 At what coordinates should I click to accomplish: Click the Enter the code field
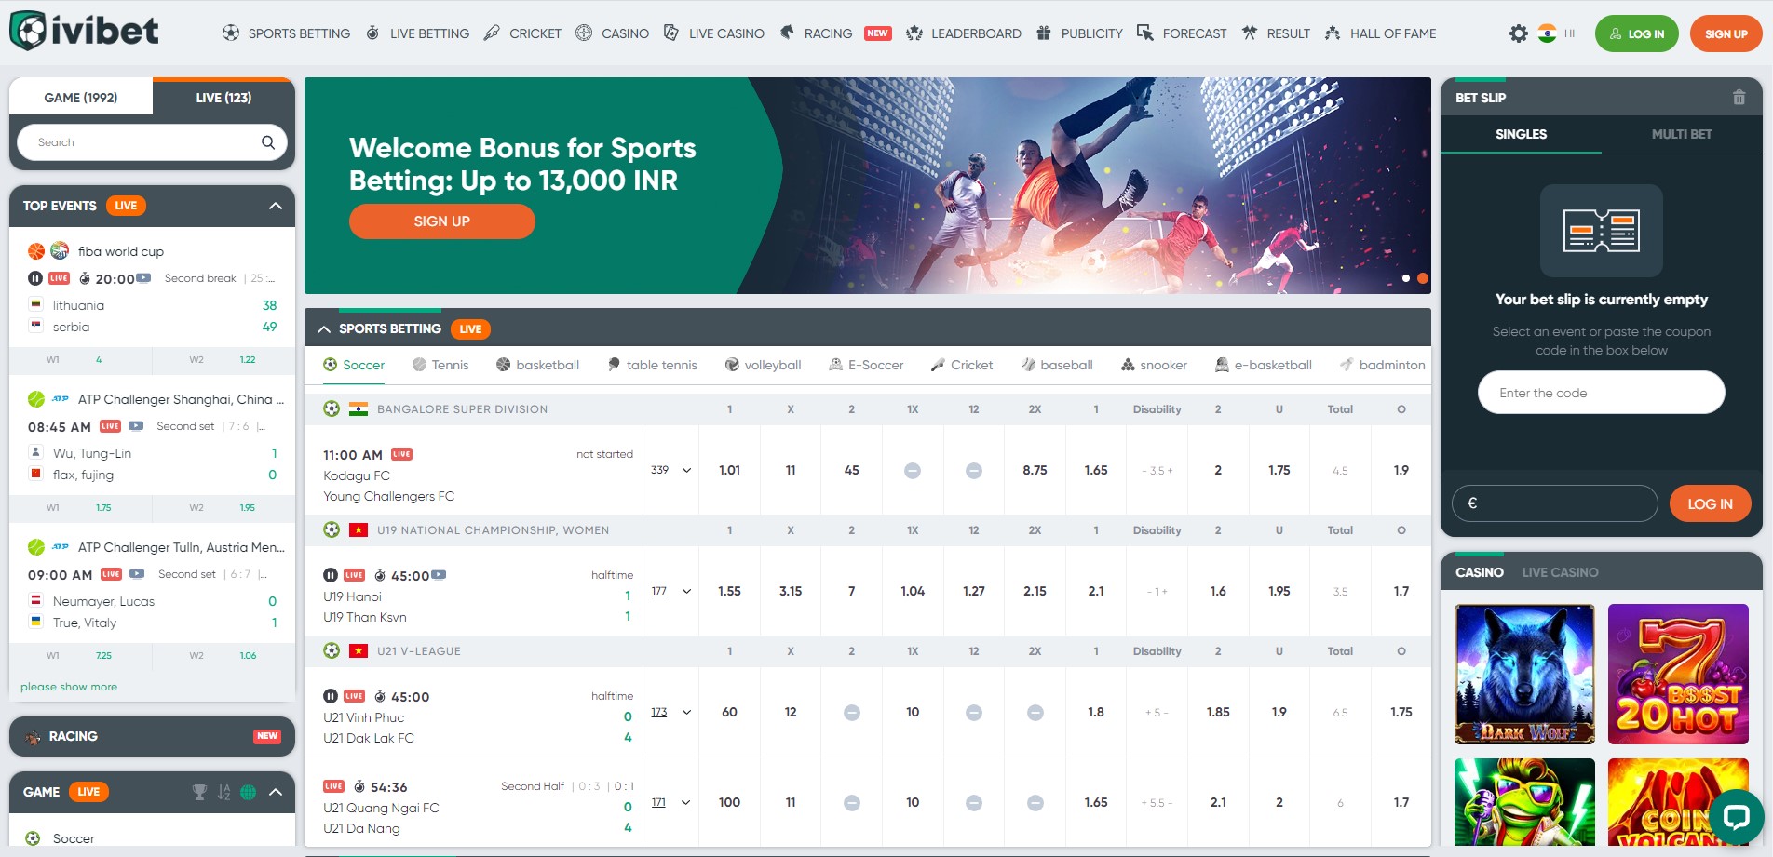pos(1601,393)
